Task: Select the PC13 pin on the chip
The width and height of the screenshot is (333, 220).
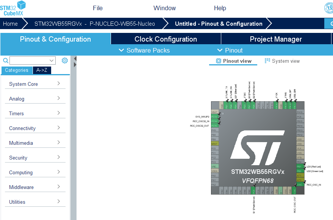Action: [x=215, y=117]
